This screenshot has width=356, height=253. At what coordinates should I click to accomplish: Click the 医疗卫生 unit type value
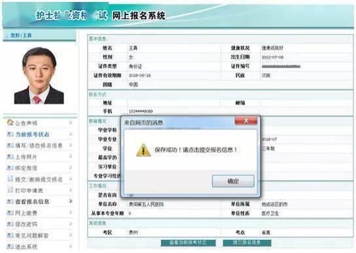tap(270, 213)
